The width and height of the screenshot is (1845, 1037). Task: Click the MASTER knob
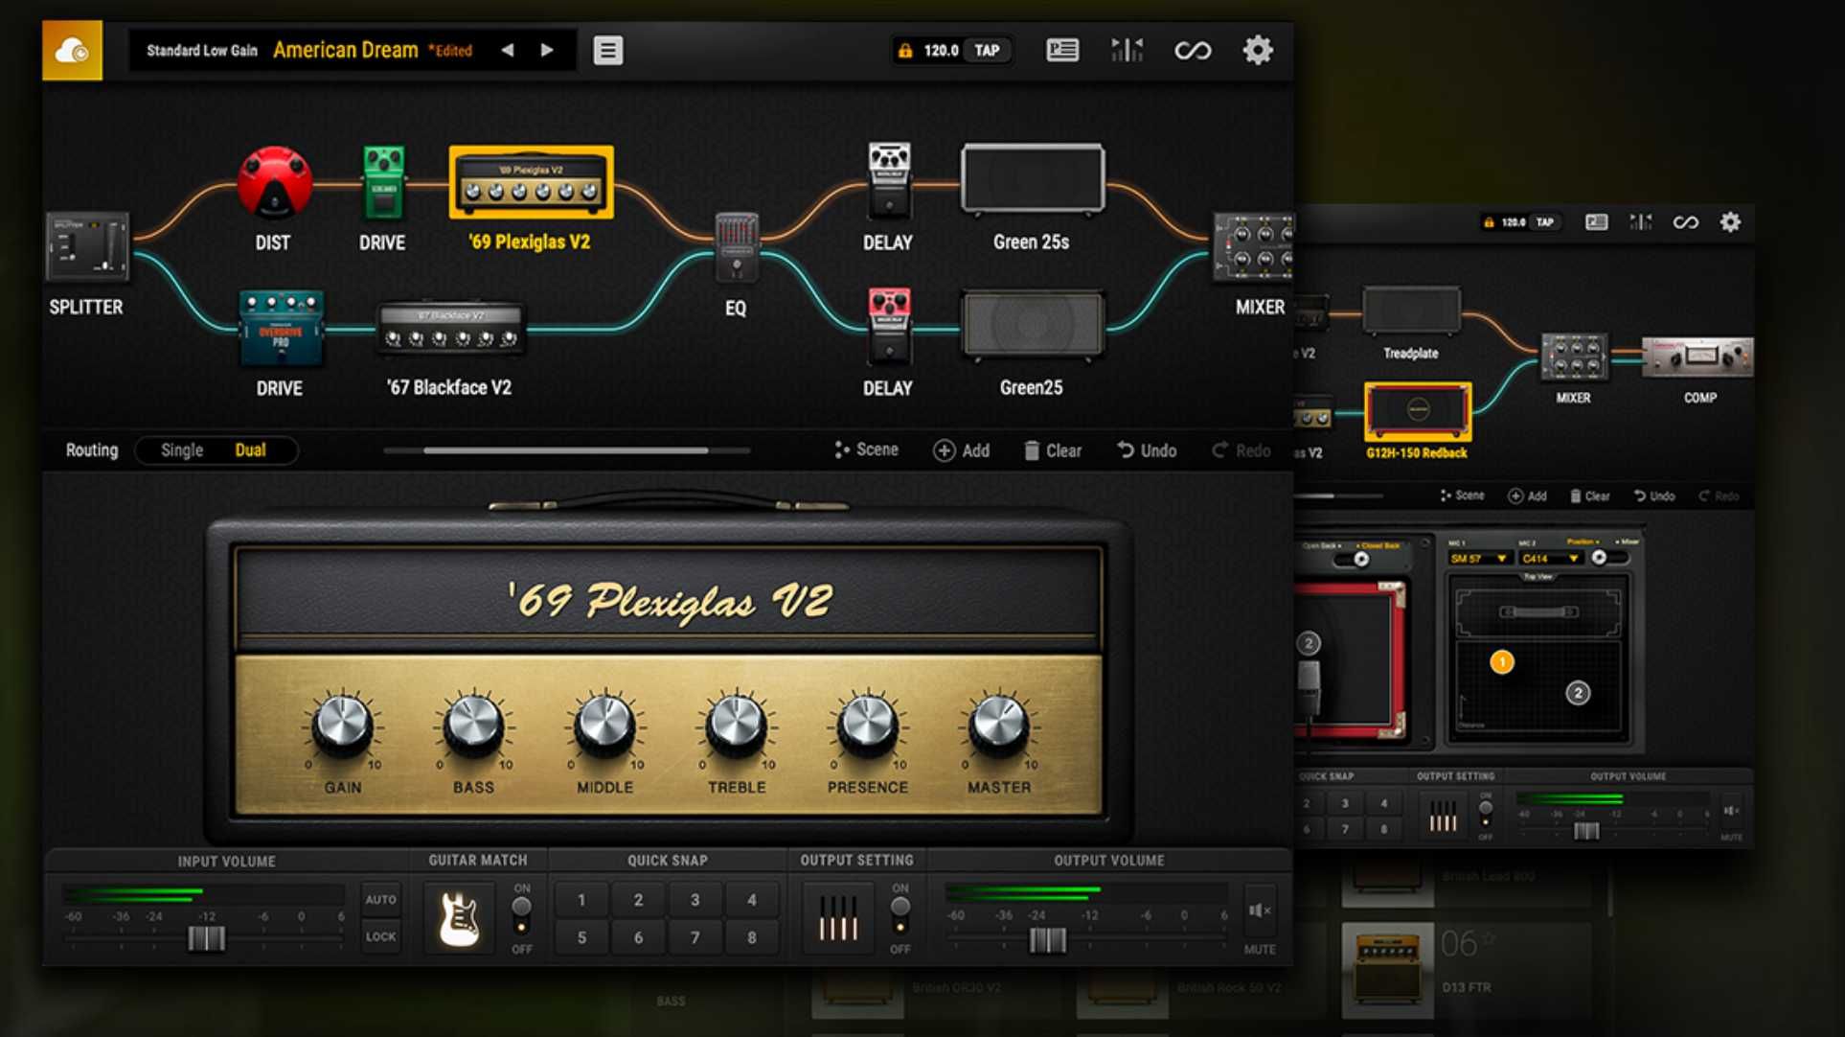click(x=998, y=725)
